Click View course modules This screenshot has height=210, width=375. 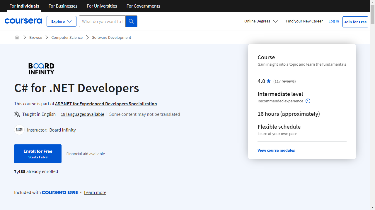pyautogui.click(x=276, y=150)
